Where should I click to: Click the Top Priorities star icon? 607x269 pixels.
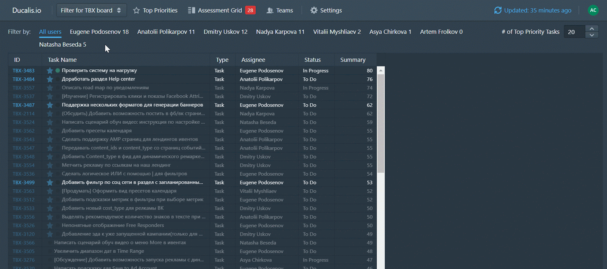point(136,11)
